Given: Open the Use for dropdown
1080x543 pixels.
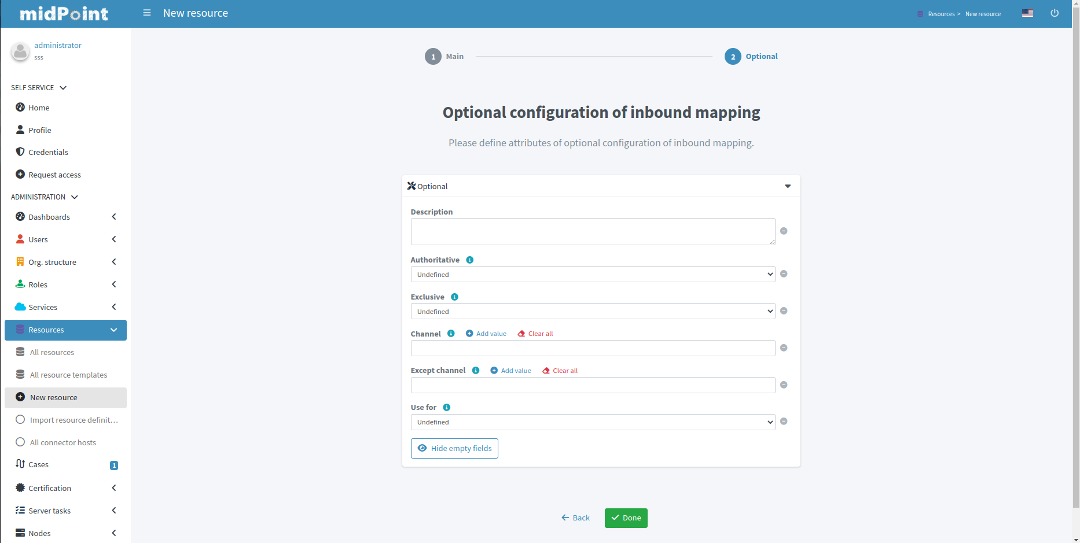Looking at the screenshot, I should (593, 422).
